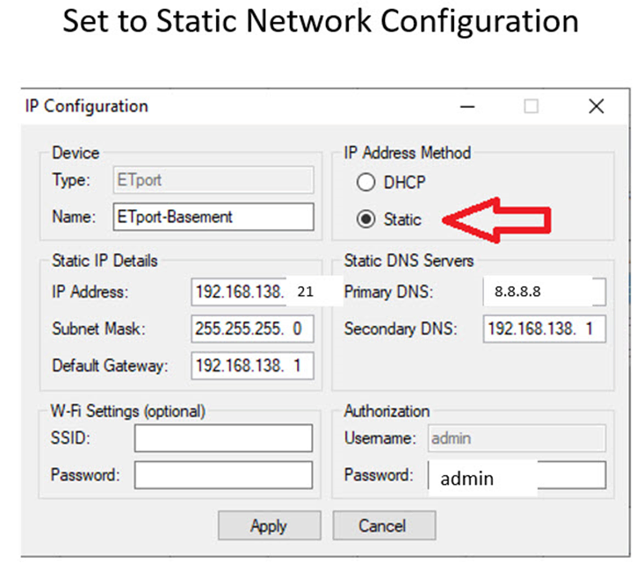Edit the device Name field ETport-Basement
This screenshot has height=563, width=644.
coord(213,217)
